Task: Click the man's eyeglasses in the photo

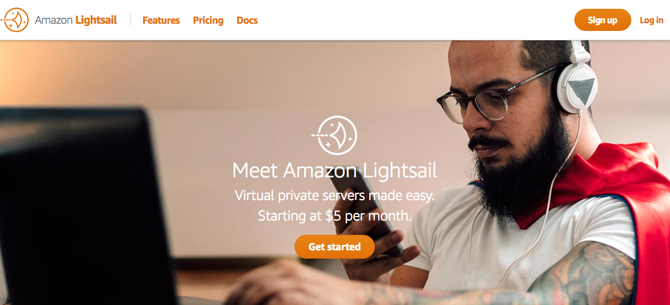Action: pos(486,98)
